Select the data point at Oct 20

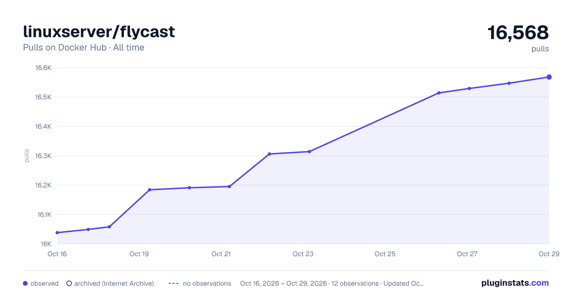189,188
